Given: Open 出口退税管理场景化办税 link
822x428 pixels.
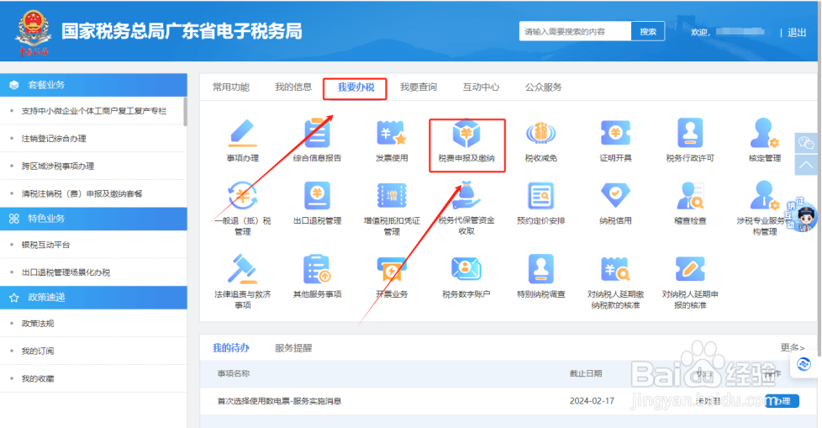Looking at the screenshot, I should pos(66,272).
